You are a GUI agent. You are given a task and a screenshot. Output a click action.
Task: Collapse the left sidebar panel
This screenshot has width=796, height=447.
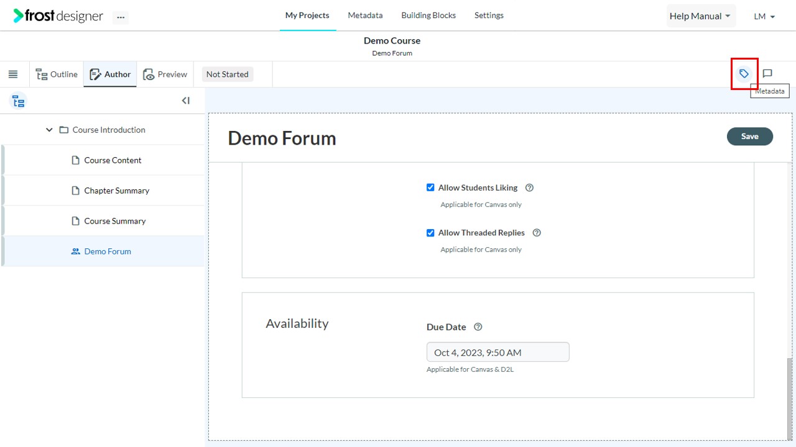tap(185, 101)
